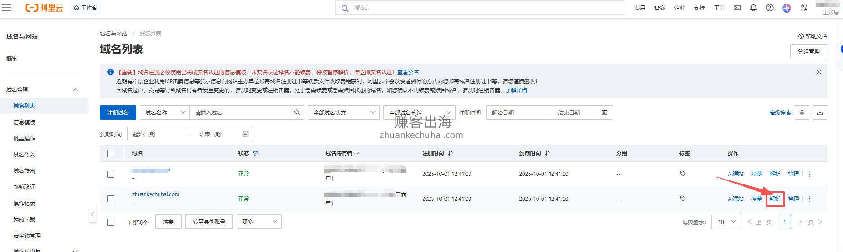Open the hamburger navigation menu
Screen dimensions: 843x252
pyautogui.click(x=7, y=8)
